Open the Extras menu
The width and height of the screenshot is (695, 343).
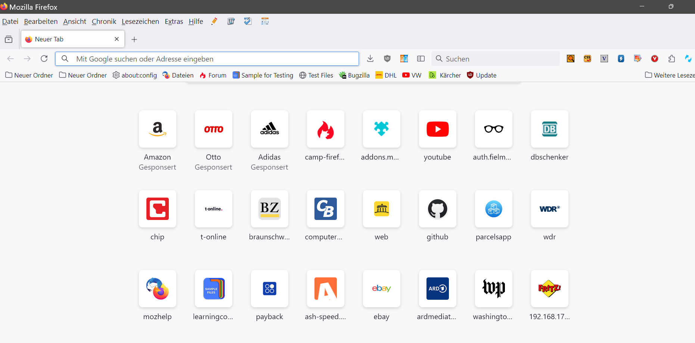tap(174, 22)
